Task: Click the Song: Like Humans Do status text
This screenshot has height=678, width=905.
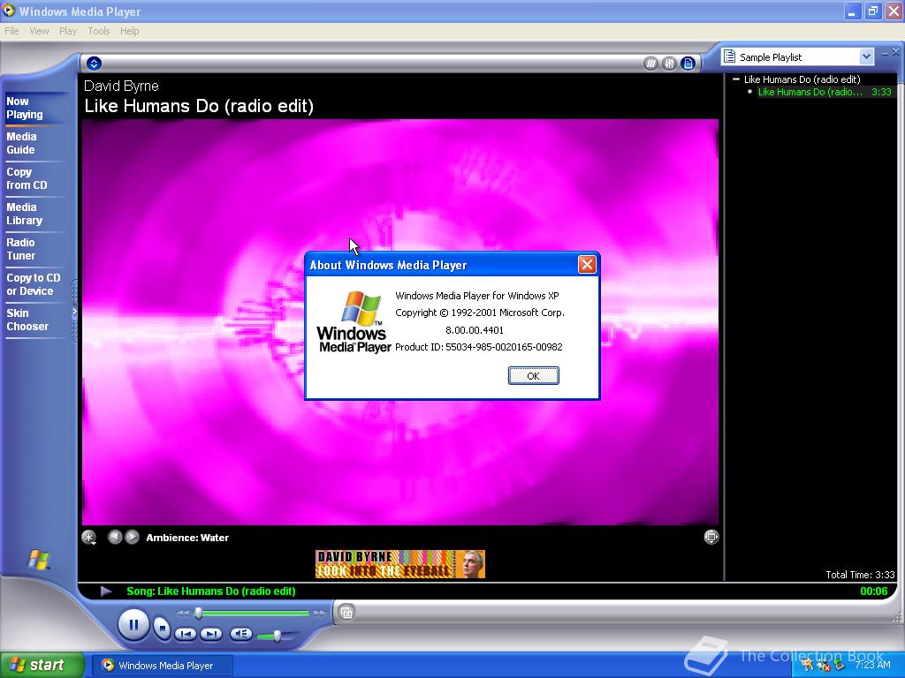Action: pos(210,591)
